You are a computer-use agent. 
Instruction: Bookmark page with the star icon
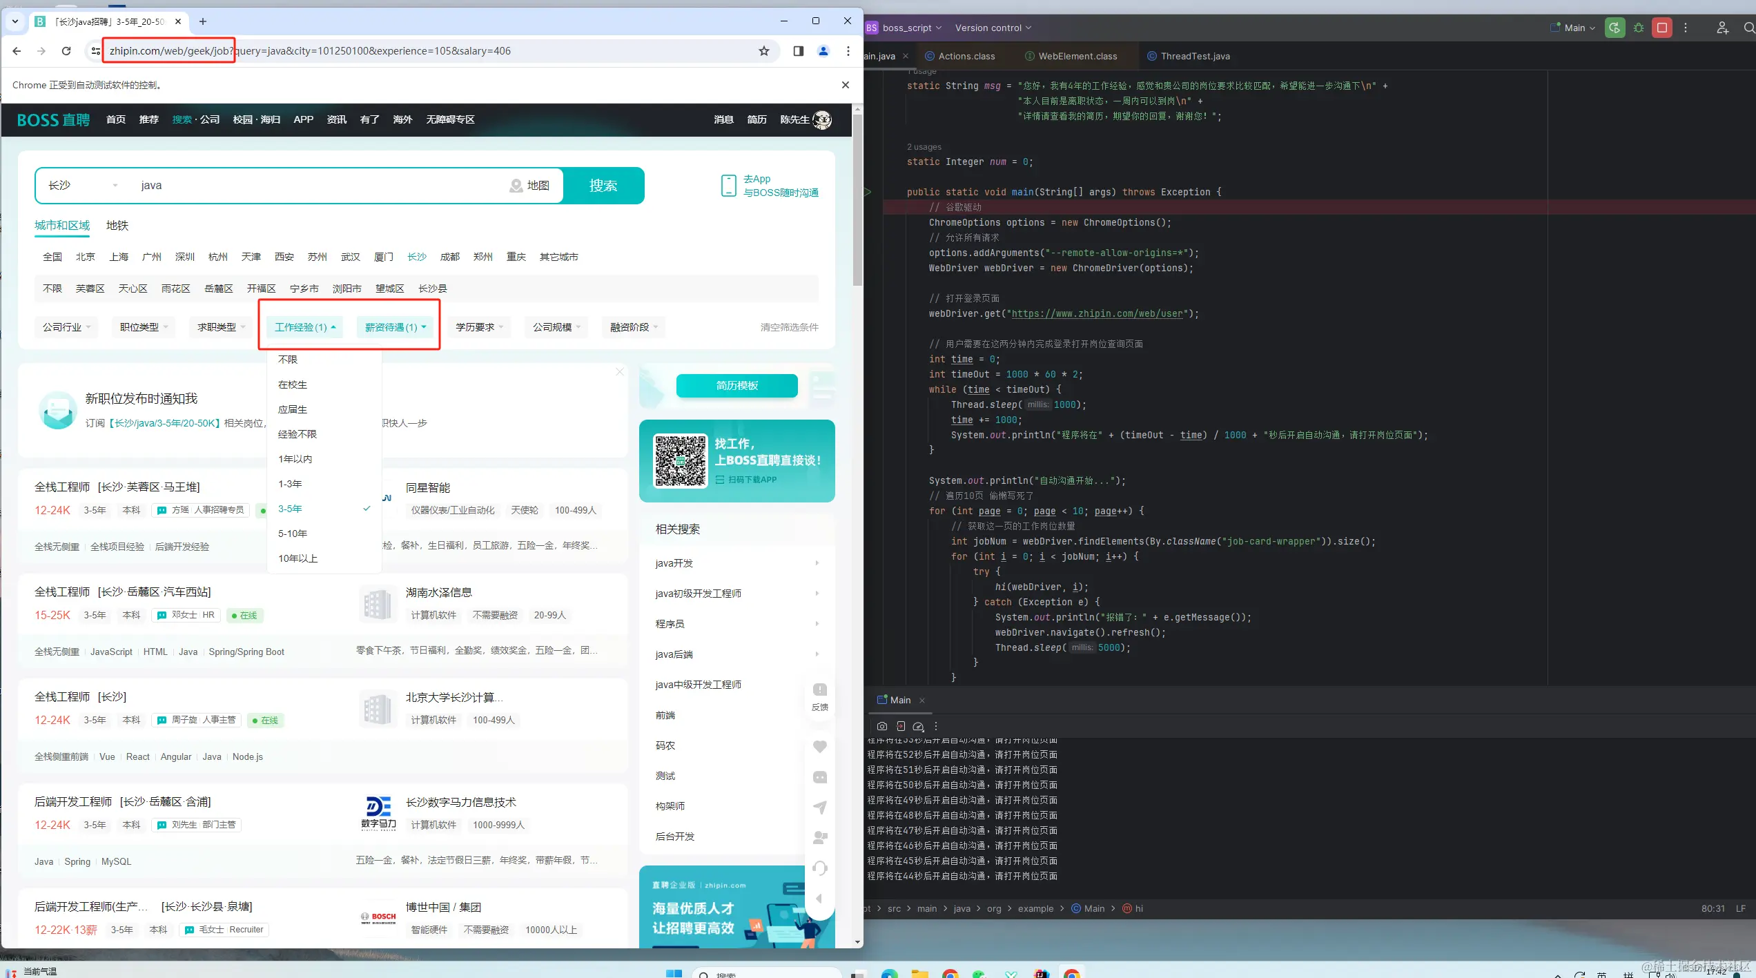pos(763,51)
